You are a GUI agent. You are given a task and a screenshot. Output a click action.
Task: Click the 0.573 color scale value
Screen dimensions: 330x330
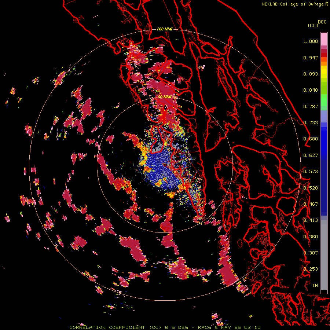[x=311, y=172]
